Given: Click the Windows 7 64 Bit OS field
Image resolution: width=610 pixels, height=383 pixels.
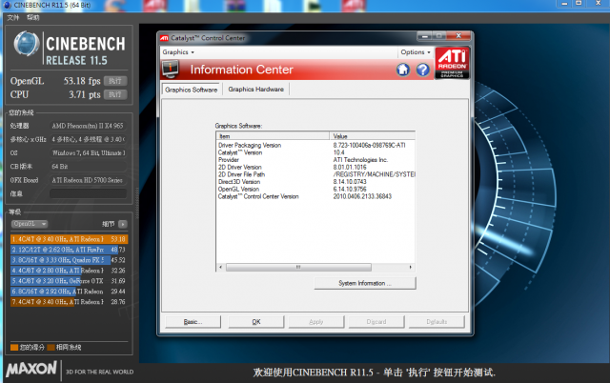Looking at the screenshot, I should [x=89, y=153].
